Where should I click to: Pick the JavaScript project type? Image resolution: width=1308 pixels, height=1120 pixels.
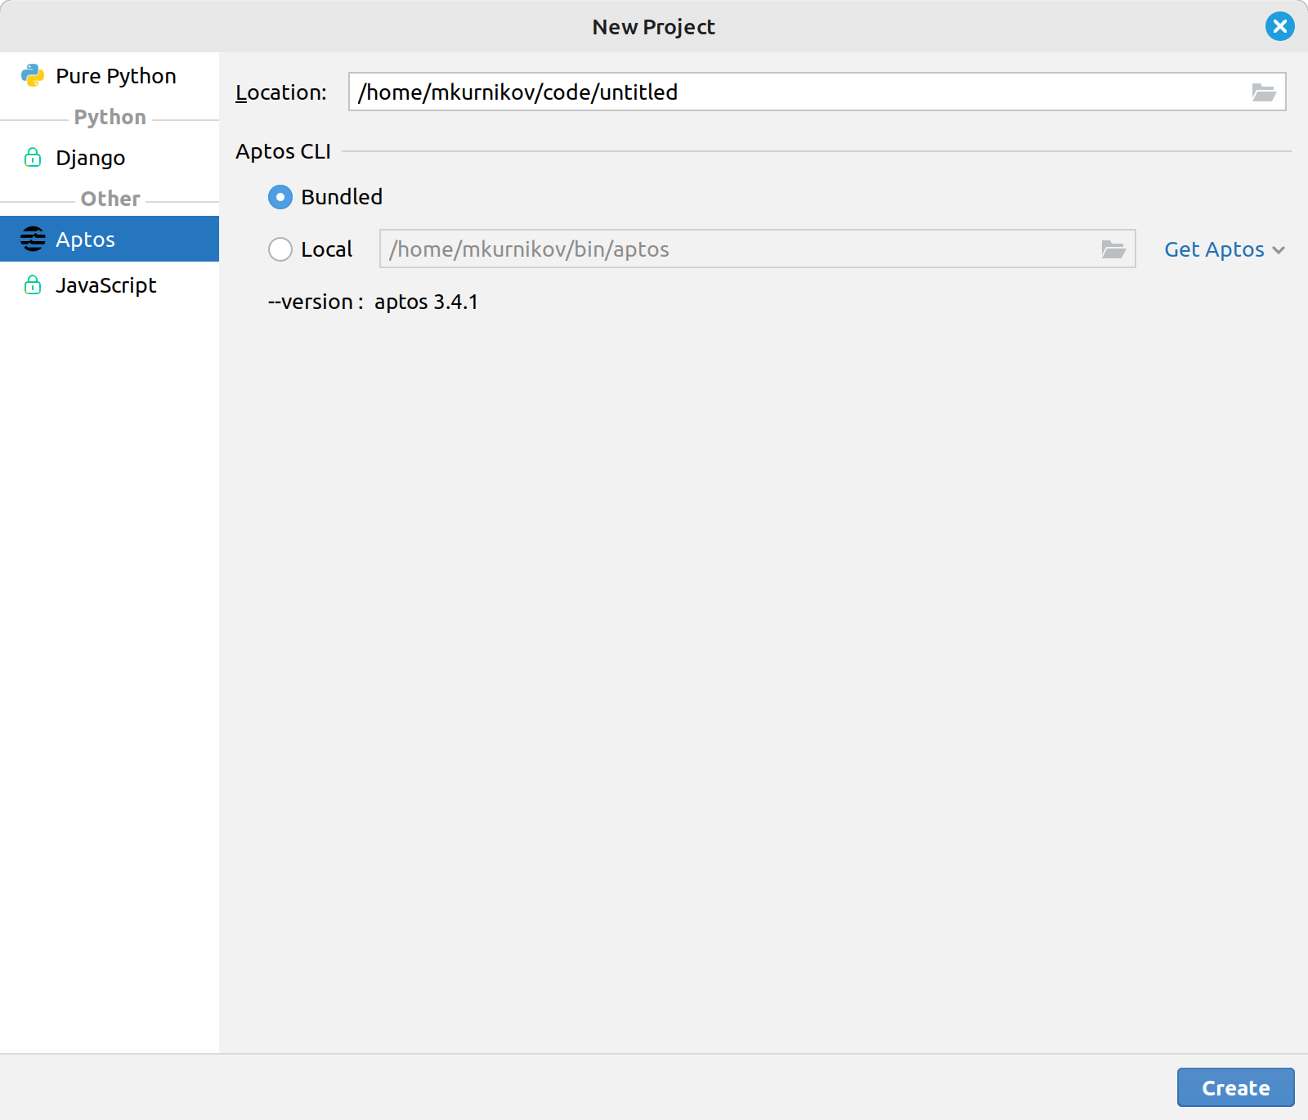(x=110, y=284)
